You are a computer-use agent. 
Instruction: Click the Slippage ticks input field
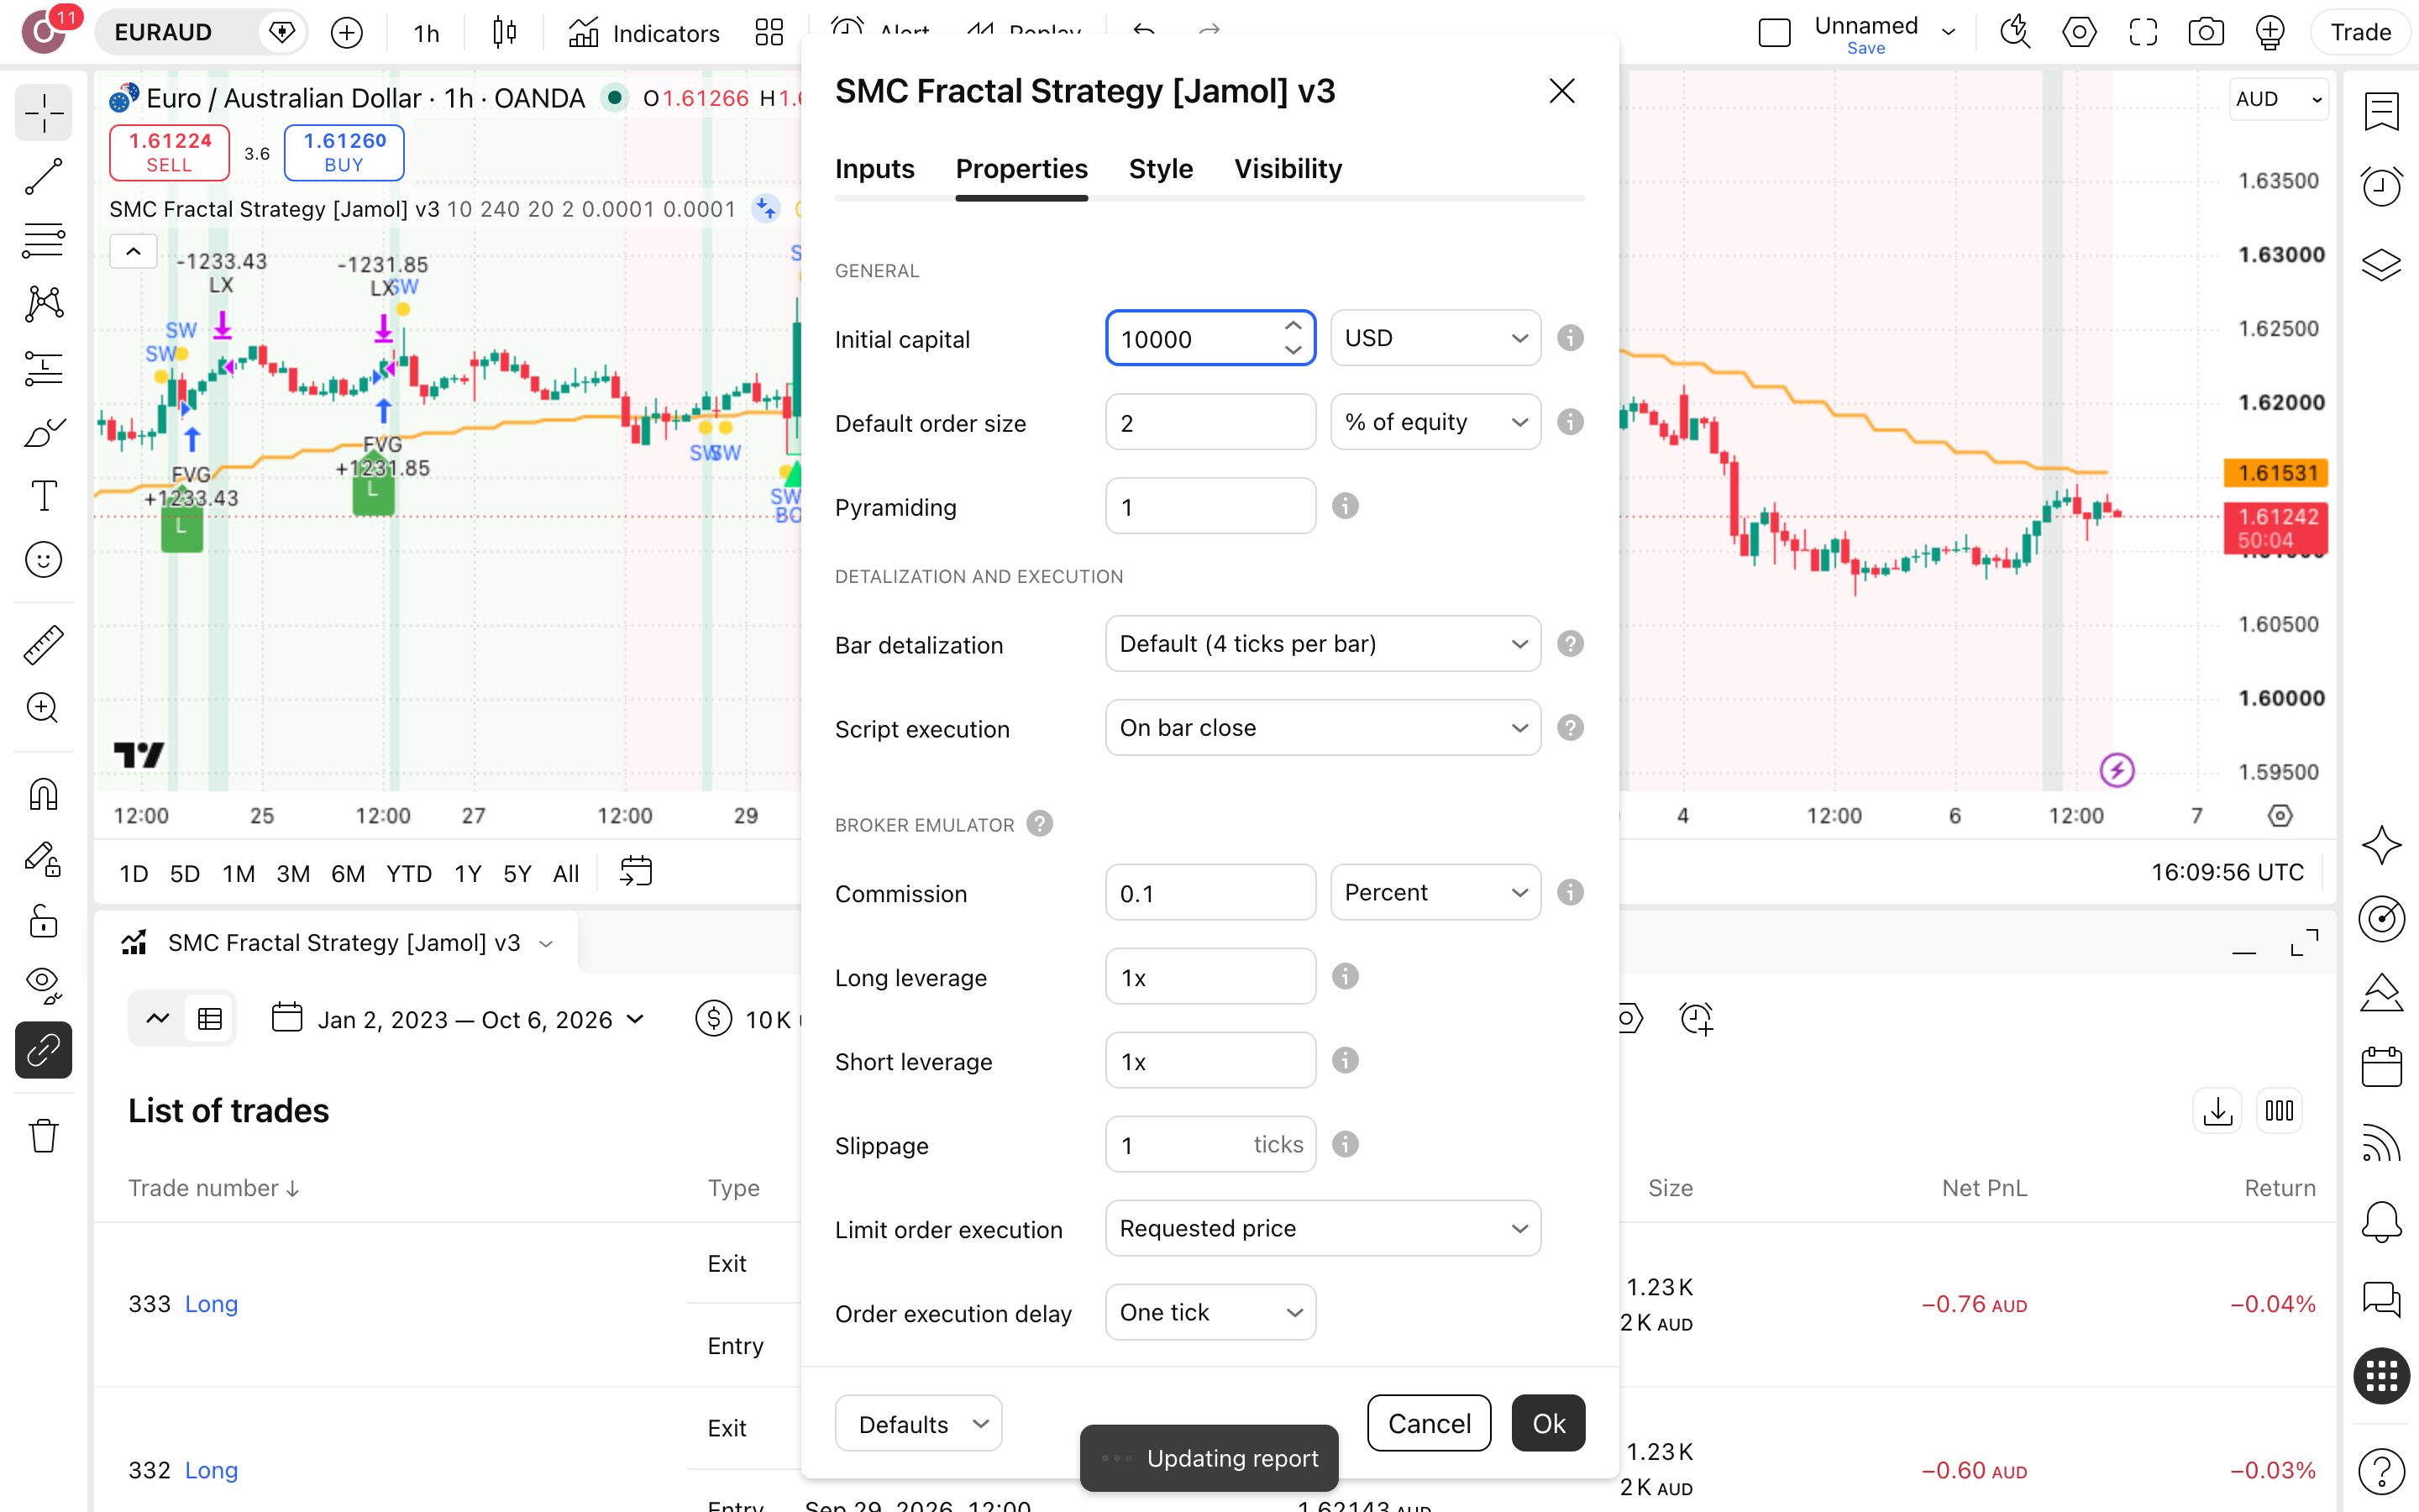[x=1210, y=1144]
